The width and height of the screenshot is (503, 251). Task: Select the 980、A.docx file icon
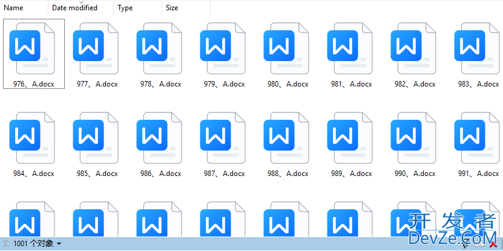pyautogui.click(x=286, y=48)
